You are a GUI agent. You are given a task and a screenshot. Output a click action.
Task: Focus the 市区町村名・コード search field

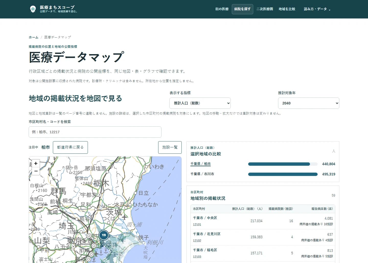95,132
